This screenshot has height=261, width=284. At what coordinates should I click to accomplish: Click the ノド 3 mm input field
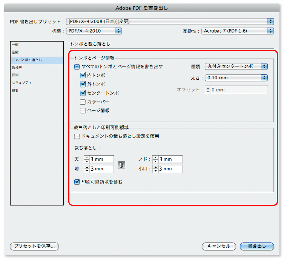(170, 159)
